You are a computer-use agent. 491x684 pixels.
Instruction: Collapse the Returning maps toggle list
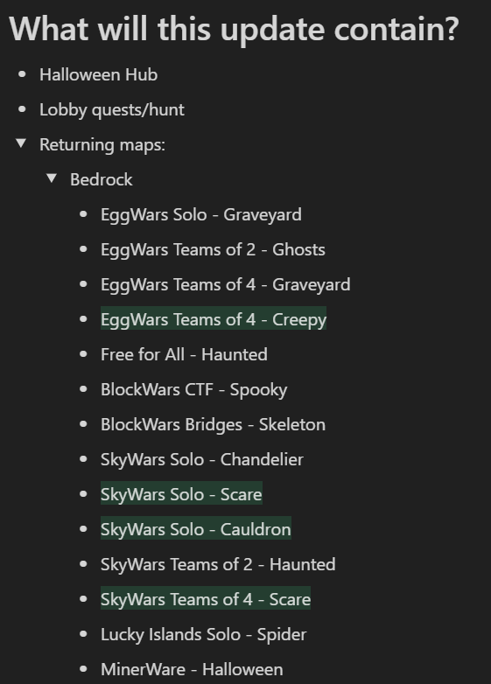point(21,143)
